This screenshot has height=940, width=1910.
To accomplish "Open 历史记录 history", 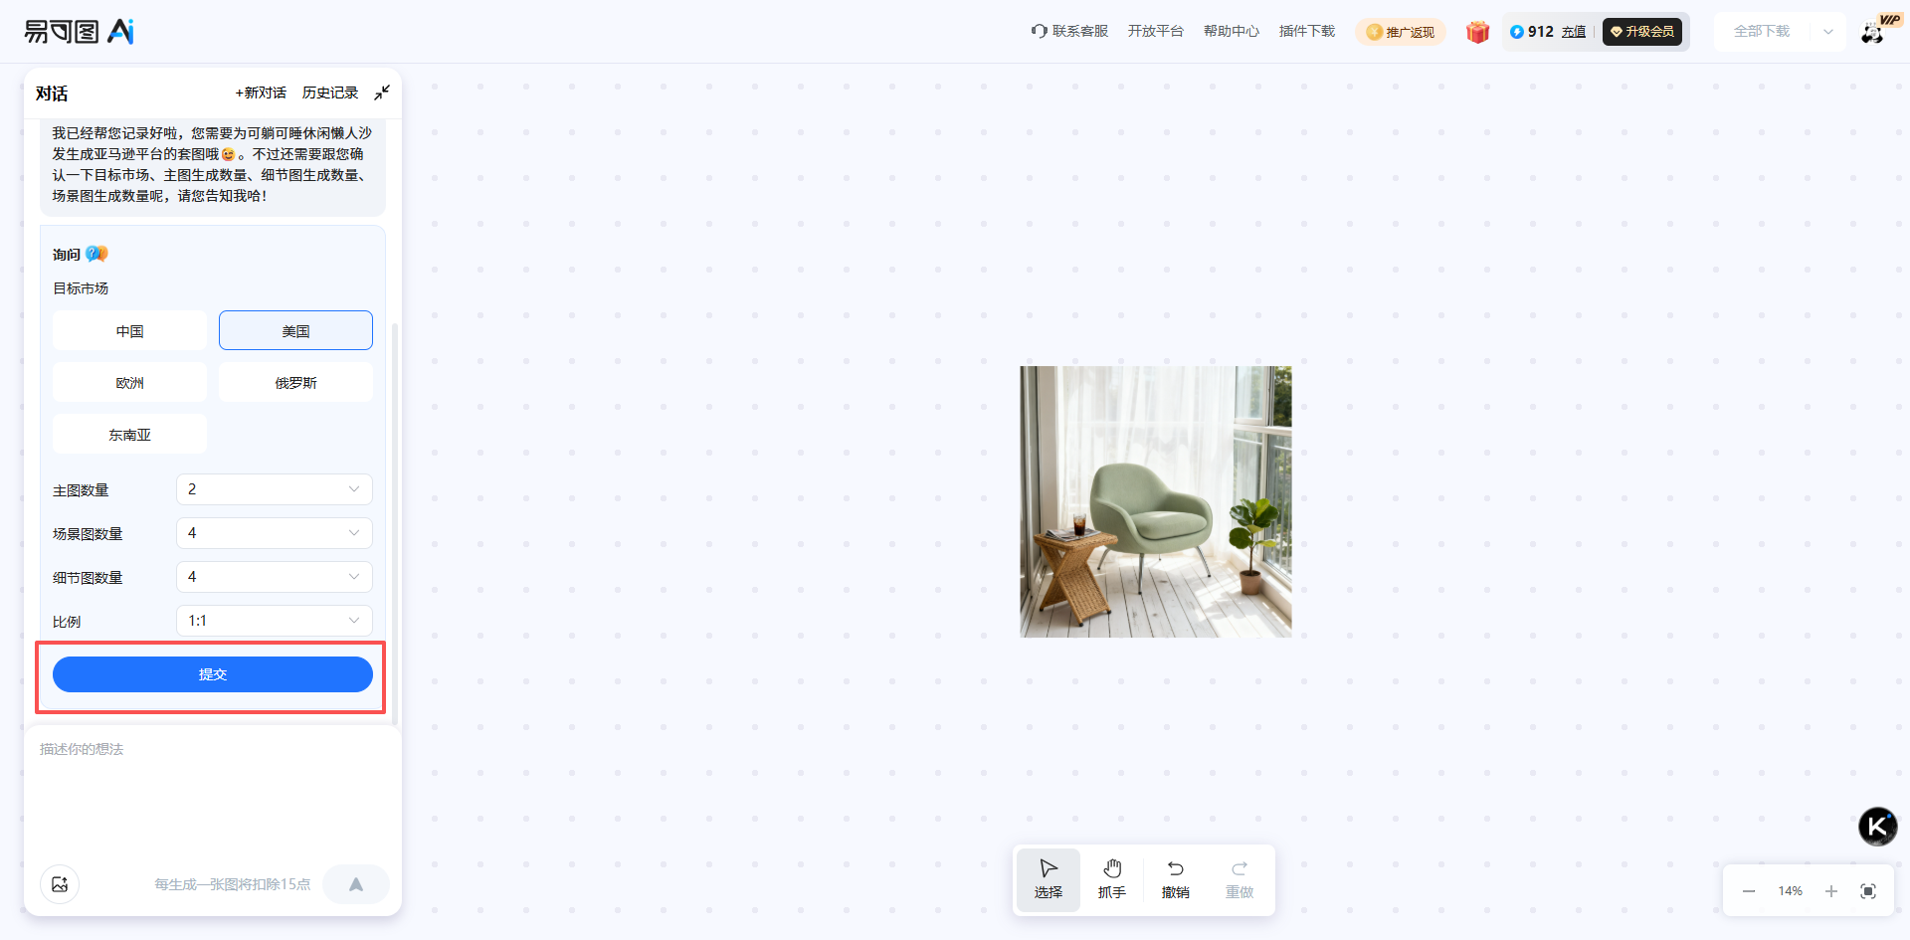I will (x=330, y=93).
